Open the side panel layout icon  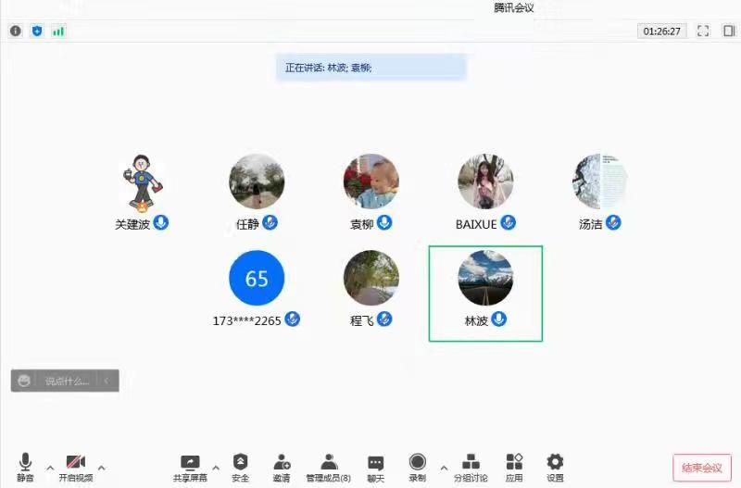point(729,31)
